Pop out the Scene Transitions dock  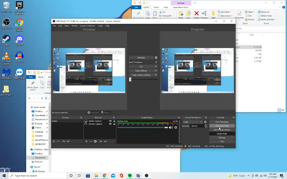coord(206,118)
